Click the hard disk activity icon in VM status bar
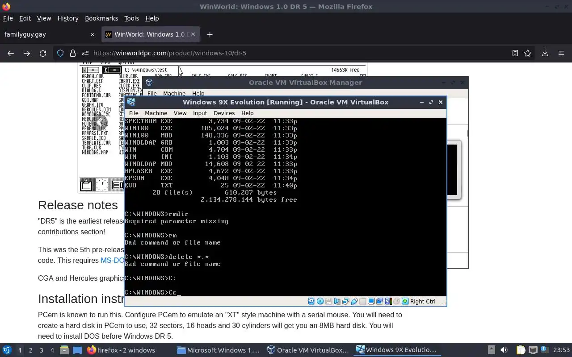The image size is (572, 357). (x=311, y=301)
